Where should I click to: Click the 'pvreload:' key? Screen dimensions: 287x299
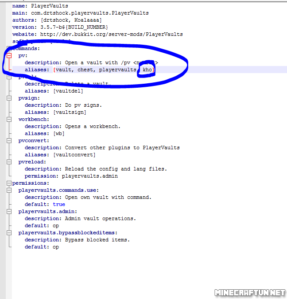point(32,162)
